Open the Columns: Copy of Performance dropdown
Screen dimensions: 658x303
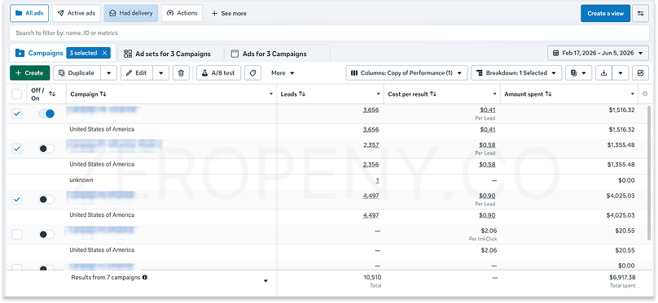406,73
